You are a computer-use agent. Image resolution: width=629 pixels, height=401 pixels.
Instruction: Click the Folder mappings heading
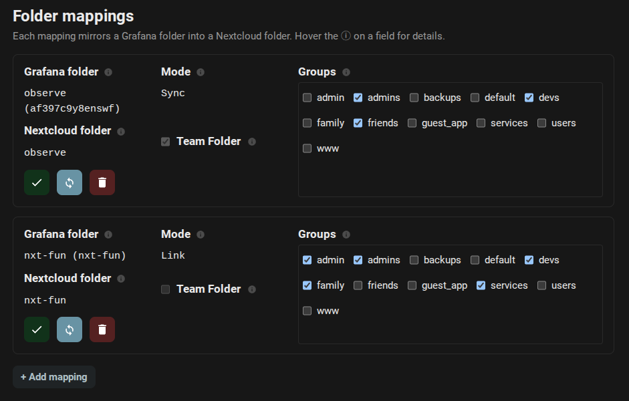click(74, 17)
